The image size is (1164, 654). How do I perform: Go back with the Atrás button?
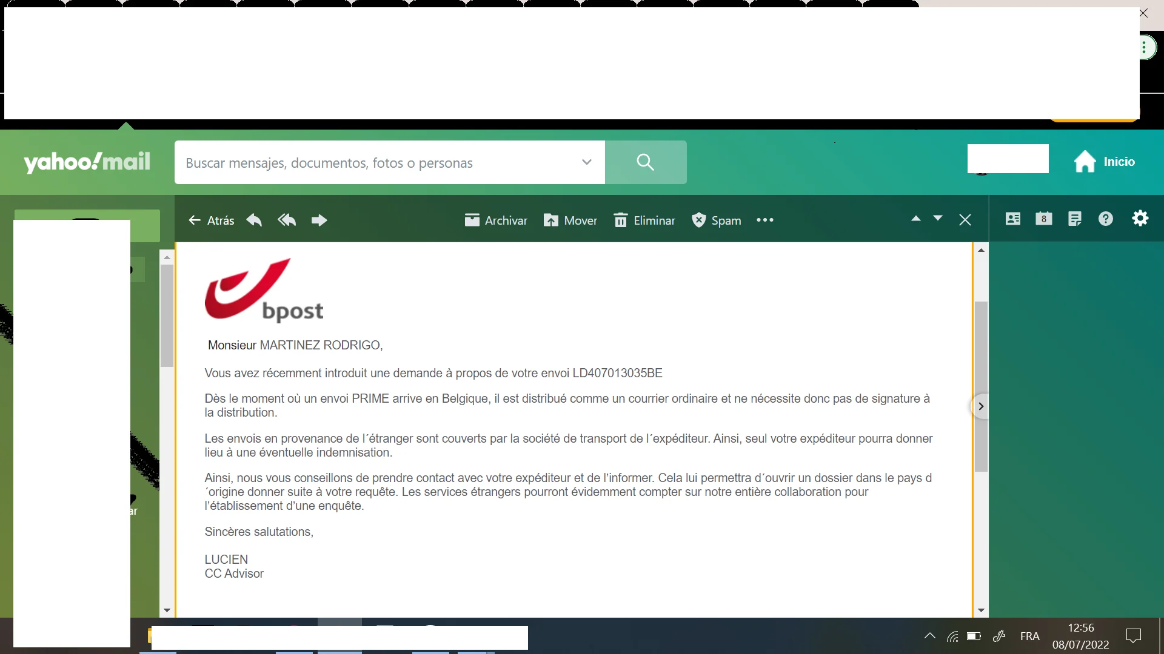click(x=211, y=220)
